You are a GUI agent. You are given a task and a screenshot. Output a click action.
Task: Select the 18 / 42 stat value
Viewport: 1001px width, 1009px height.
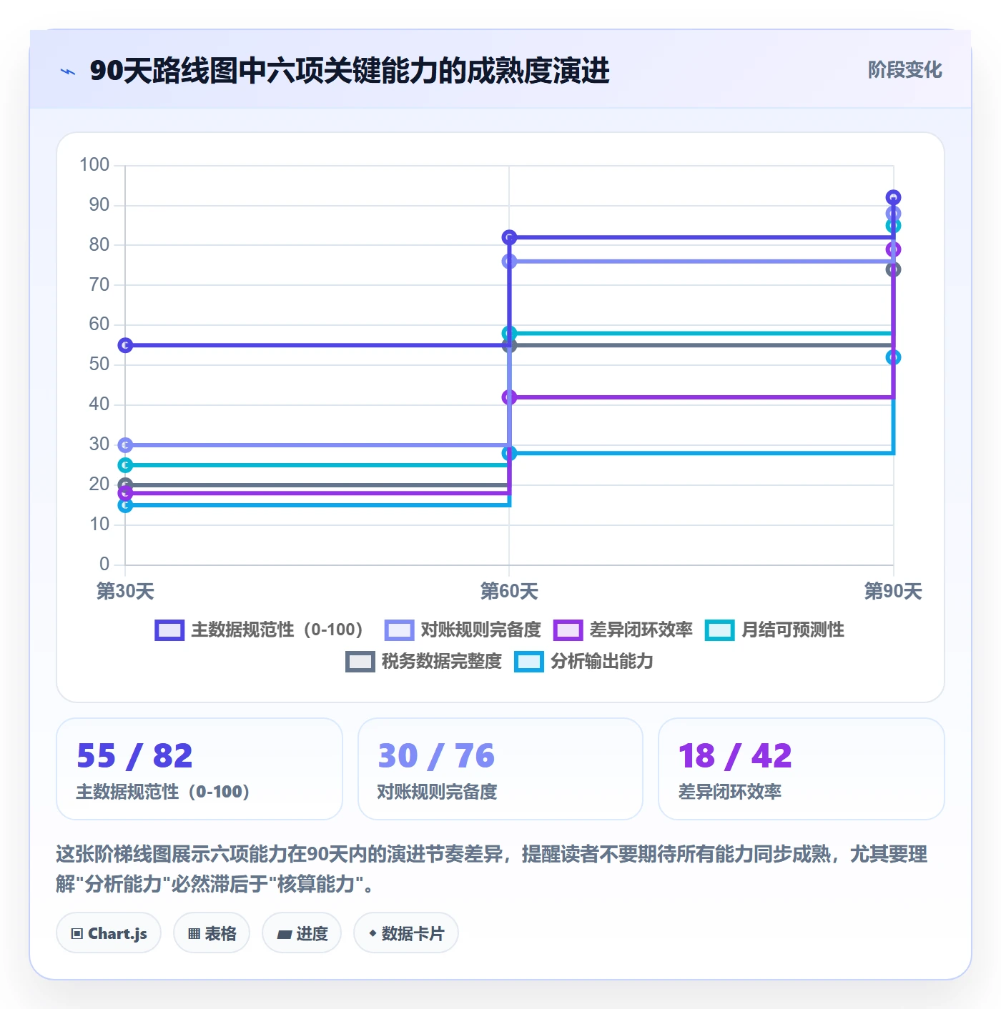tap(735, 756)
